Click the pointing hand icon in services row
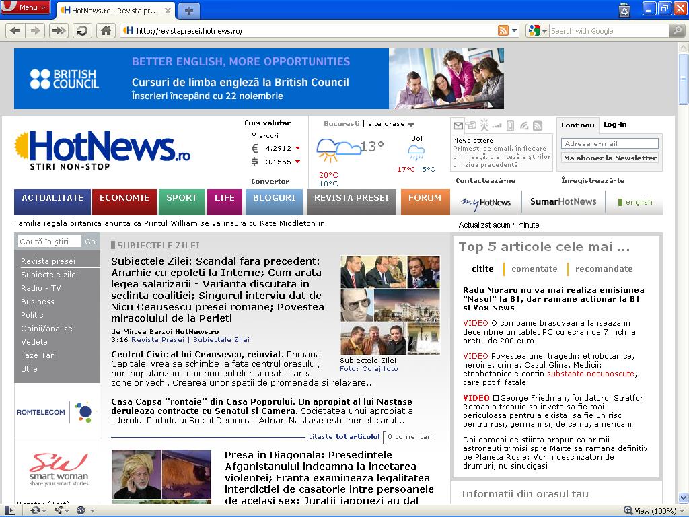Viewport: 689px width, 517px height. (470, 126)
